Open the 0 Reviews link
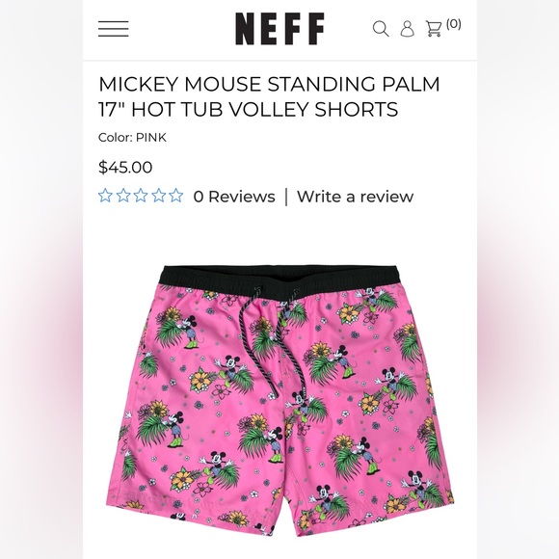The image size is (559, 559). pos(234,197)
